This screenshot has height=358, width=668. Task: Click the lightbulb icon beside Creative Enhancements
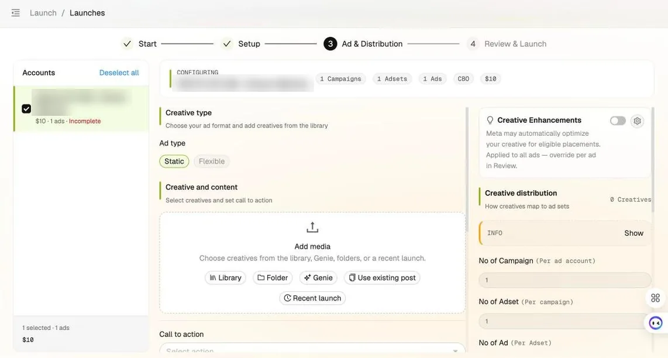(x=490, y=120)
